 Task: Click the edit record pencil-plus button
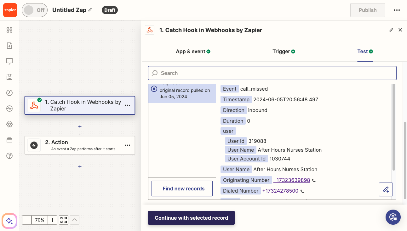[x=386, y=189]
